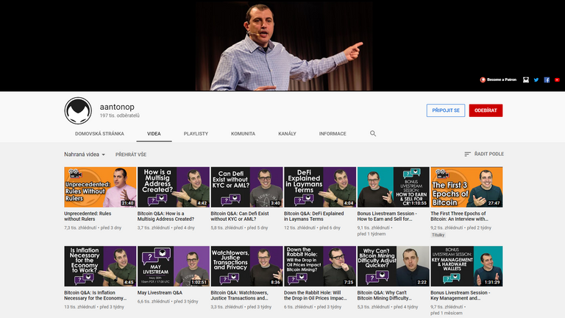The width and height of the screenshot is (565, 318).
Task: Switch to DOMOVSKÁ STRÁNKA tab
Action: pos(99,134)
